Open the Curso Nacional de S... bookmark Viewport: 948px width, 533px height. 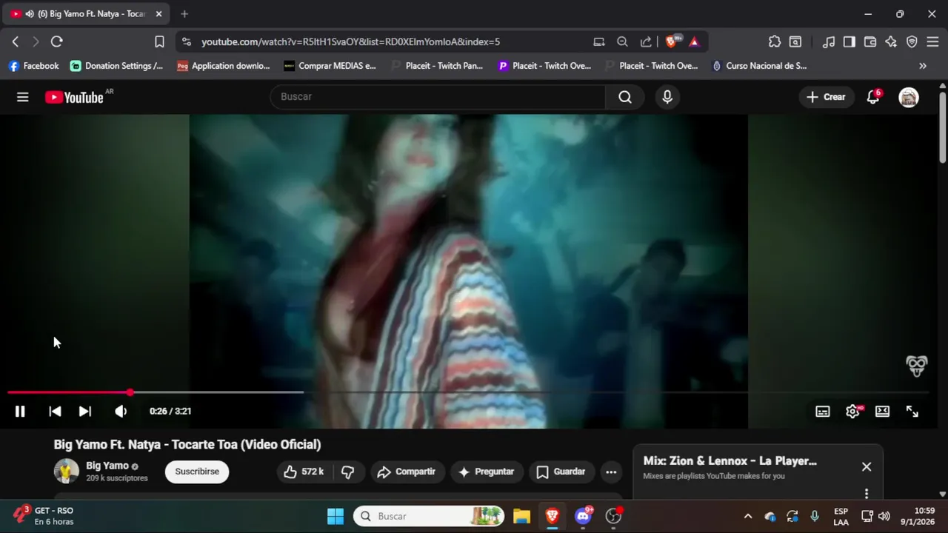click(x=758, y=66)
